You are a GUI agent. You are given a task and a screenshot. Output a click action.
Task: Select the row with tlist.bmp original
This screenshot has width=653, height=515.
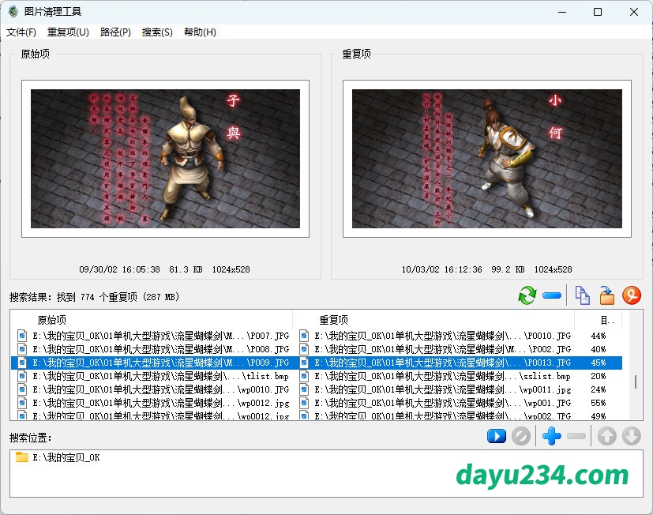pyautogui.click(x=150, y=376)
